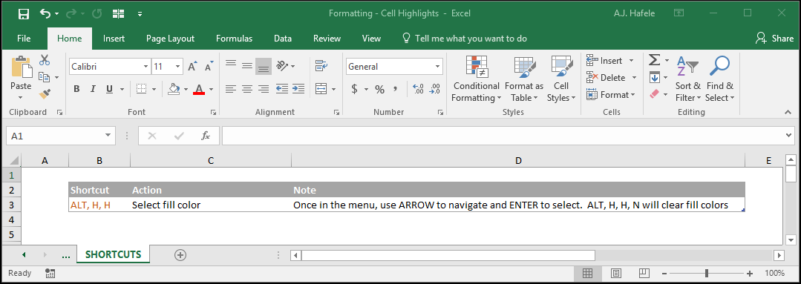Image resolution: width=801 pixels, height=284 pixels.
Task: Align text right in the Alignment group
Action: click(x=264, y=89)
